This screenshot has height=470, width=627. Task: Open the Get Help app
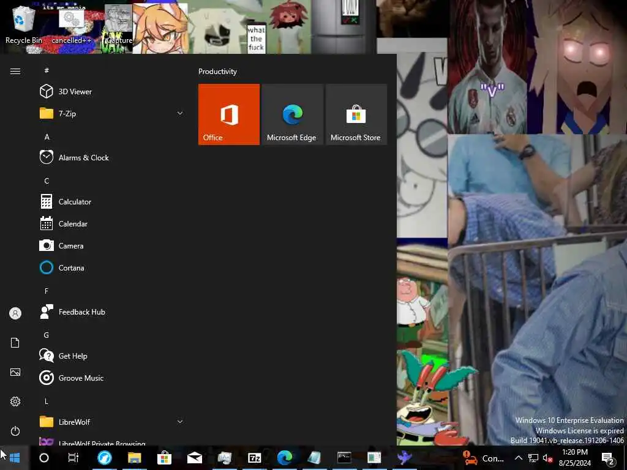[x=111, y=356]
